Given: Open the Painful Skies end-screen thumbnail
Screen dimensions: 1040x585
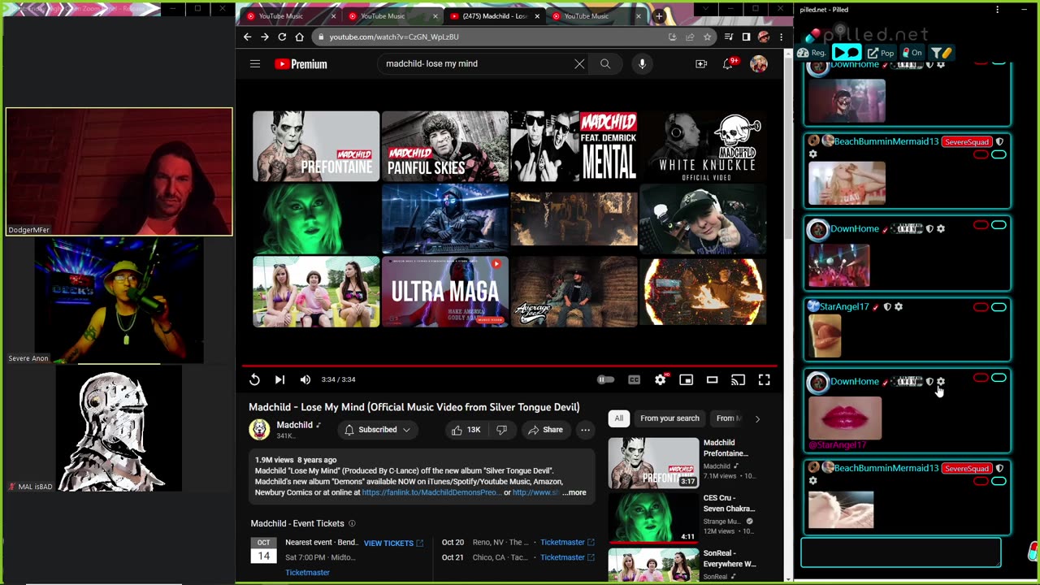Looking at the screenshot, I should [x=445, y=146].
